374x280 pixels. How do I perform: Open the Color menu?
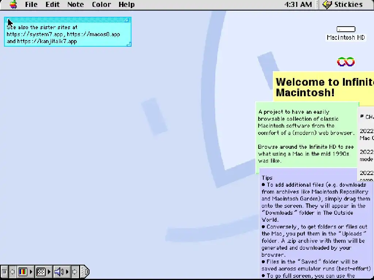click(x=102, y=4)
